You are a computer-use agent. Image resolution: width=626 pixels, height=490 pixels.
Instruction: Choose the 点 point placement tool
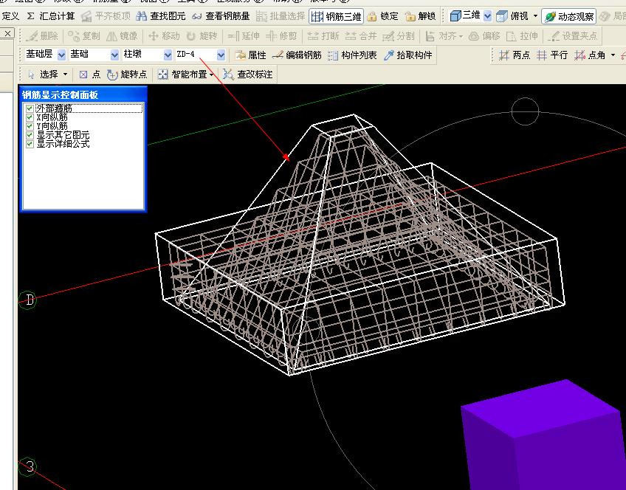point(89,75)
